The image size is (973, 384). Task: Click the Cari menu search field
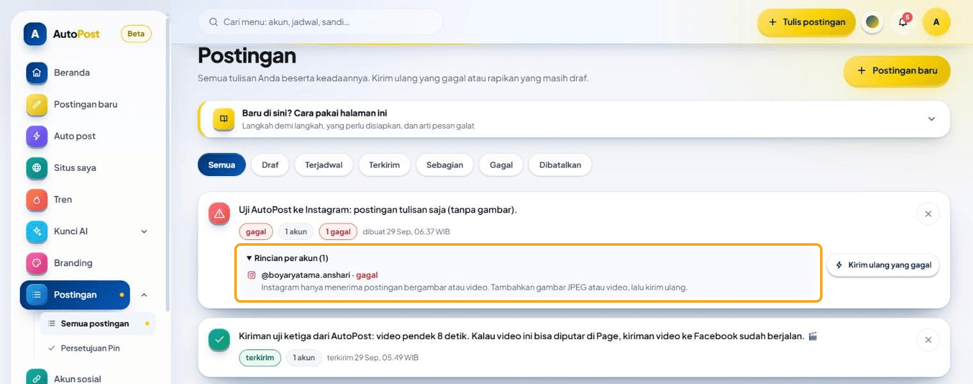(320, 22)
